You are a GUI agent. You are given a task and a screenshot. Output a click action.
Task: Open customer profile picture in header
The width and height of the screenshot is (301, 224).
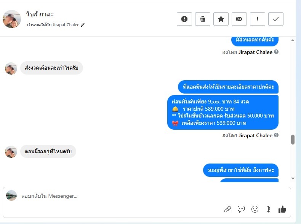[x=12, y=19]
